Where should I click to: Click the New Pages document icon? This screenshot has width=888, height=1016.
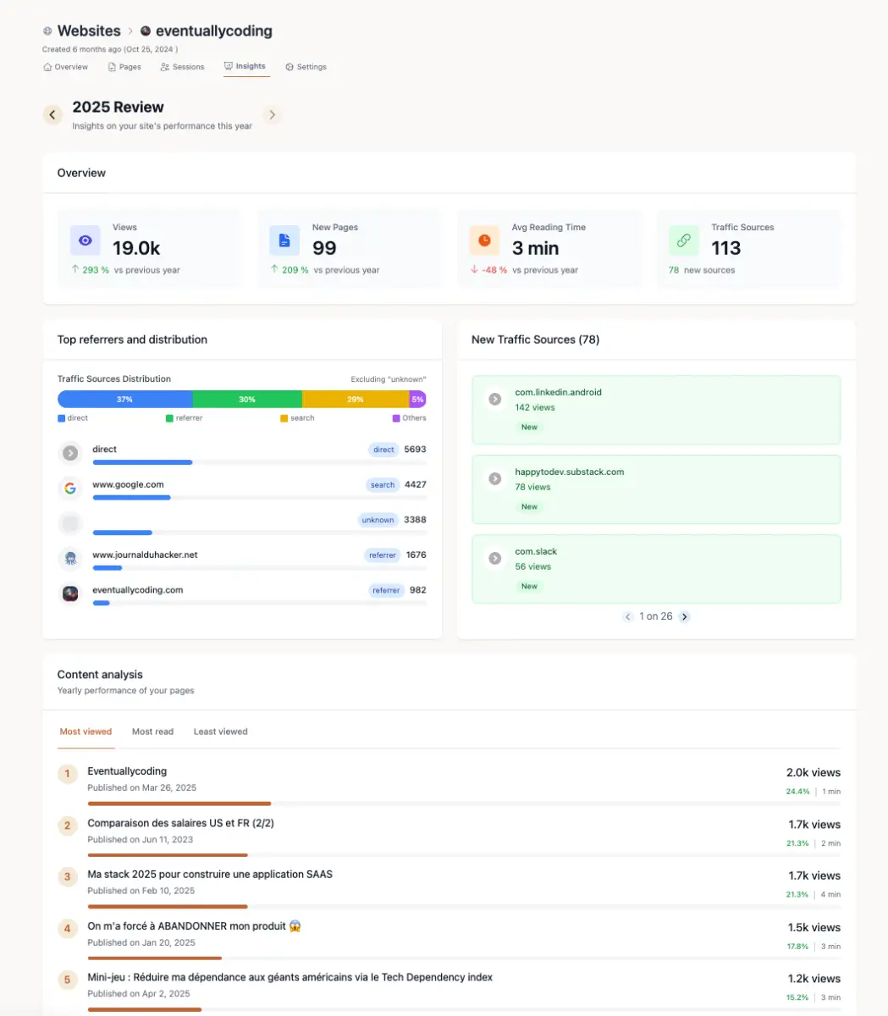click(x=284, y=240)
